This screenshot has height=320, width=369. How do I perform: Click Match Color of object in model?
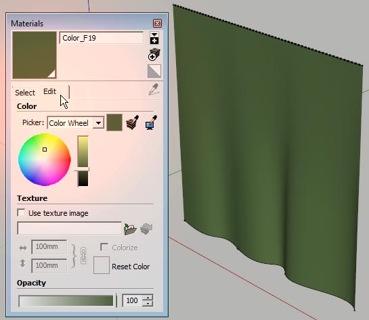coord(133,122)
